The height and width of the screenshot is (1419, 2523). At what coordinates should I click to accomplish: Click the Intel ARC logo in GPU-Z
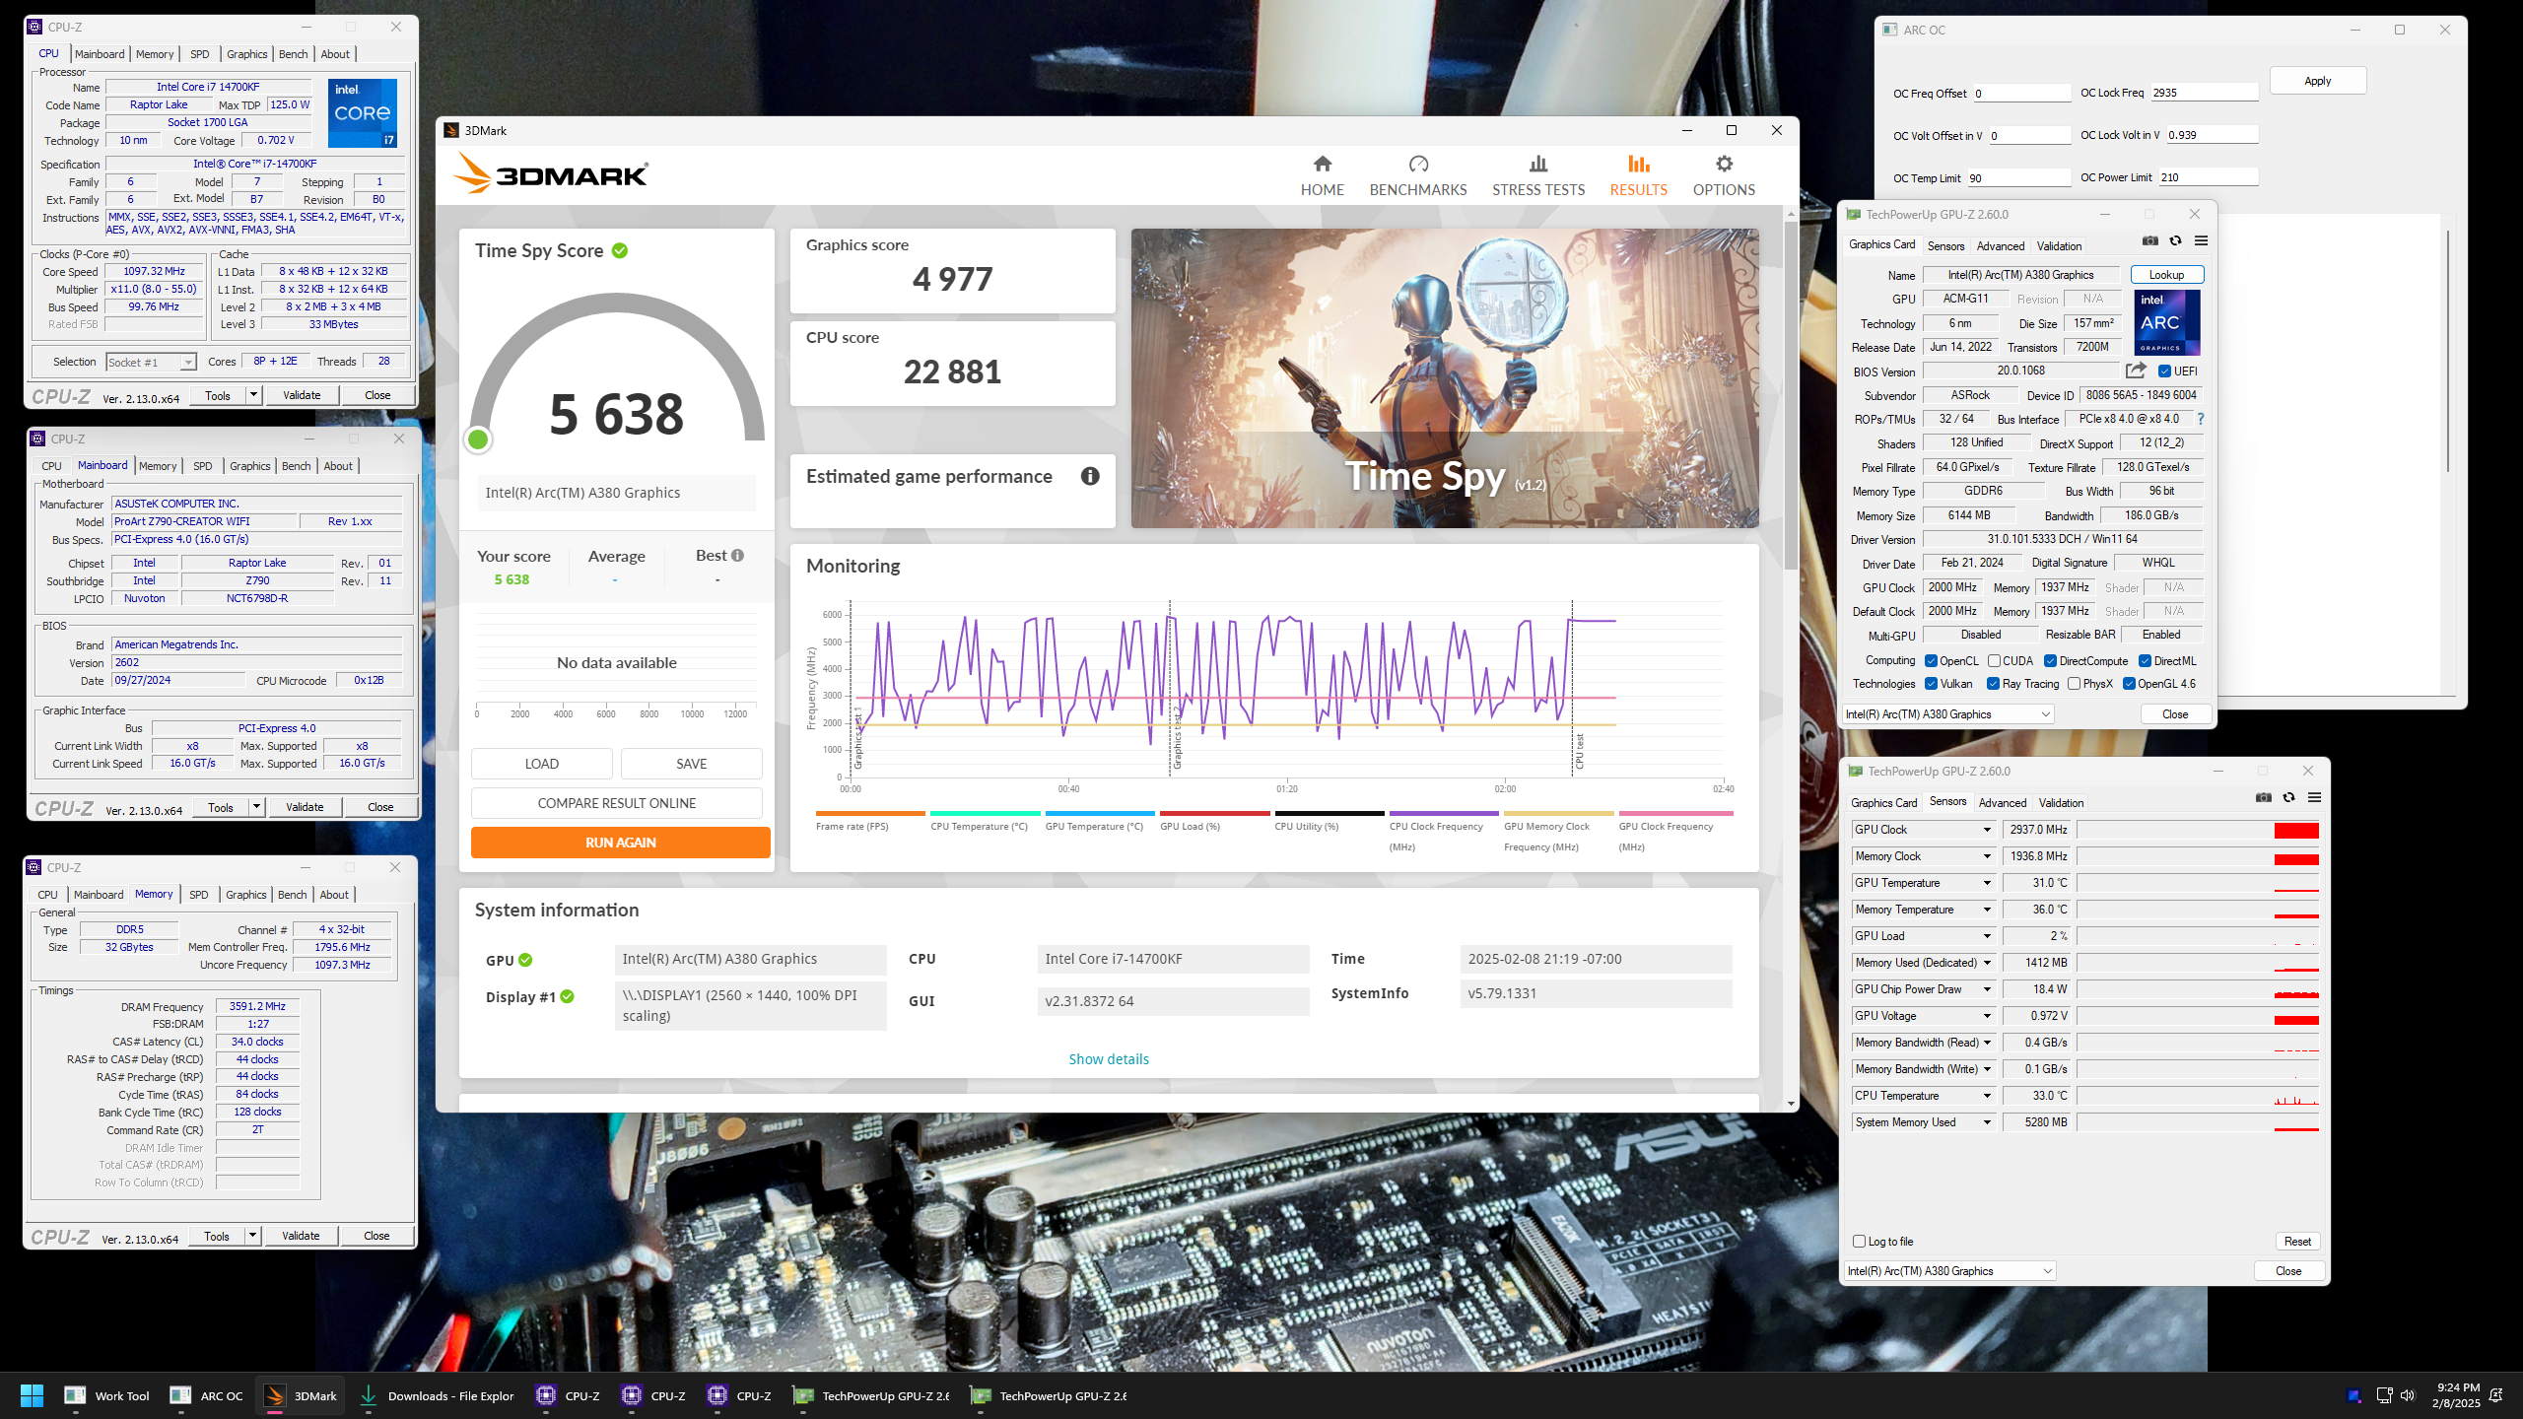(x=2166, y=322)
